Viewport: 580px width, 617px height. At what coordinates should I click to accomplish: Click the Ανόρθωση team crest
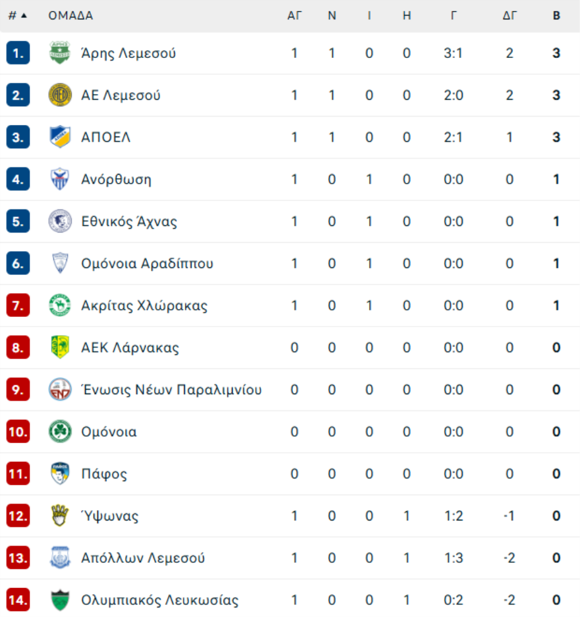point(60,179)
